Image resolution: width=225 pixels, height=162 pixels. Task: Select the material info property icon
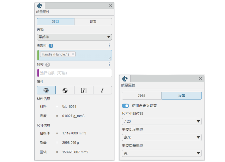pyautogui.click(x=46, y=90)
